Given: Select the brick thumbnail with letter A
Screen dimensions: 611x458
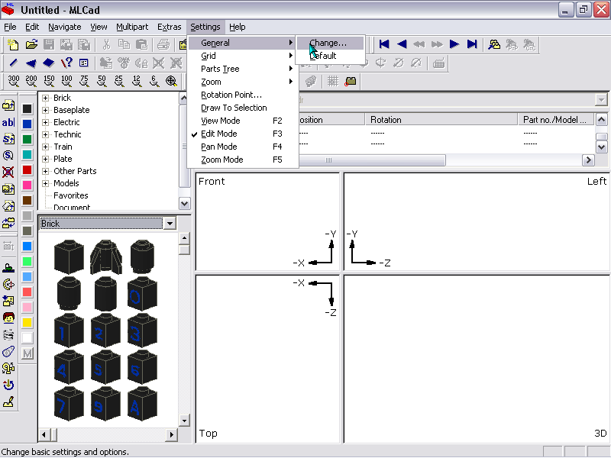Looking at the screenshot, I should coord(142,404).
